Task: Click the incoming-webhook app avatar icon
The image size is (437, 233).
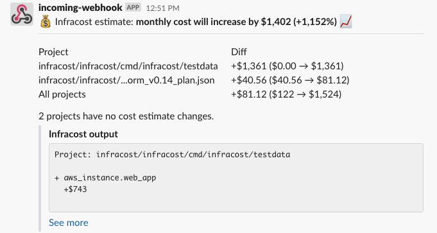Action: click(x=22, y=14)
